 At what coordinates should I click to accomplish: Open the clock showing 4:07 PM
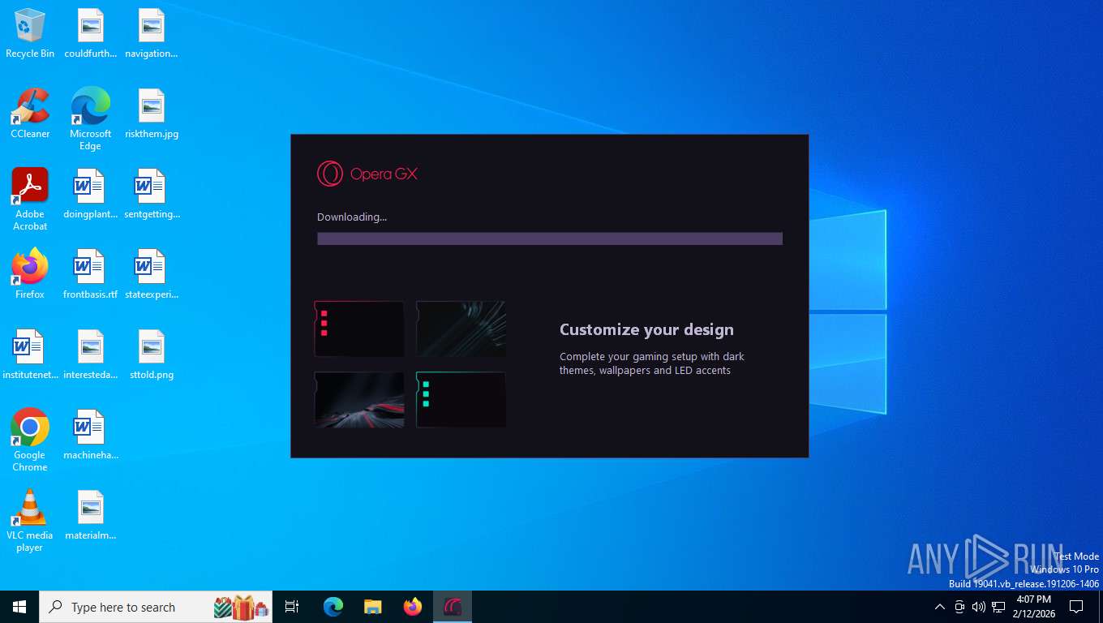(x=1033, y=607)
